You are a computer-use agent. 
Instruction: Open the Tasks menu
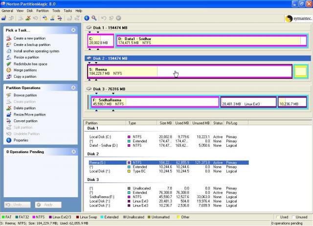[x=67, y=11]
